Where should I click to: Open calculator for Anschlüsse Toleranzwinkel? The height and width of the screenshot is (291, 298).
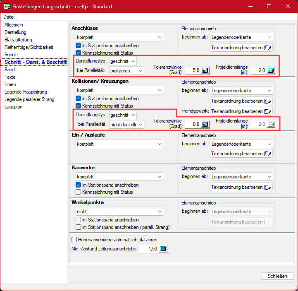[205, 70]
